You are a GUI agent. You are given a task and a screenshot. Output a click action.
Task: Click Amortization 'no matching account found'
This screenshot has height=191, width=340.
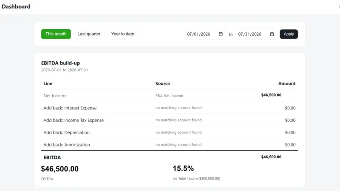click(x=178, y=144)
